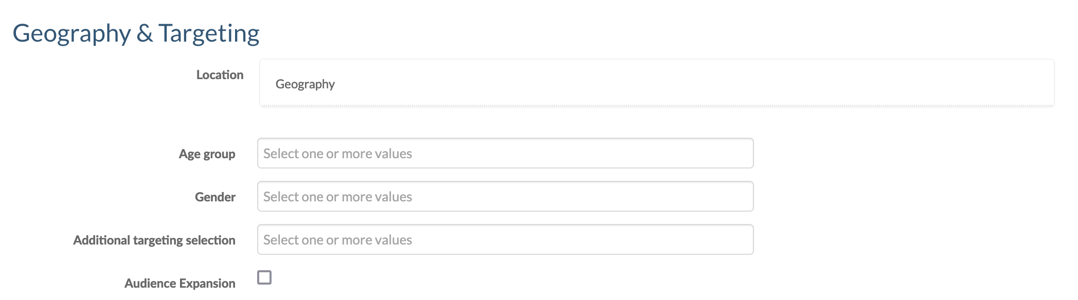The width and height of the screenshot is (1078, 300).
Task: Click empty right side of Geography panel
Action: (926, 83)
